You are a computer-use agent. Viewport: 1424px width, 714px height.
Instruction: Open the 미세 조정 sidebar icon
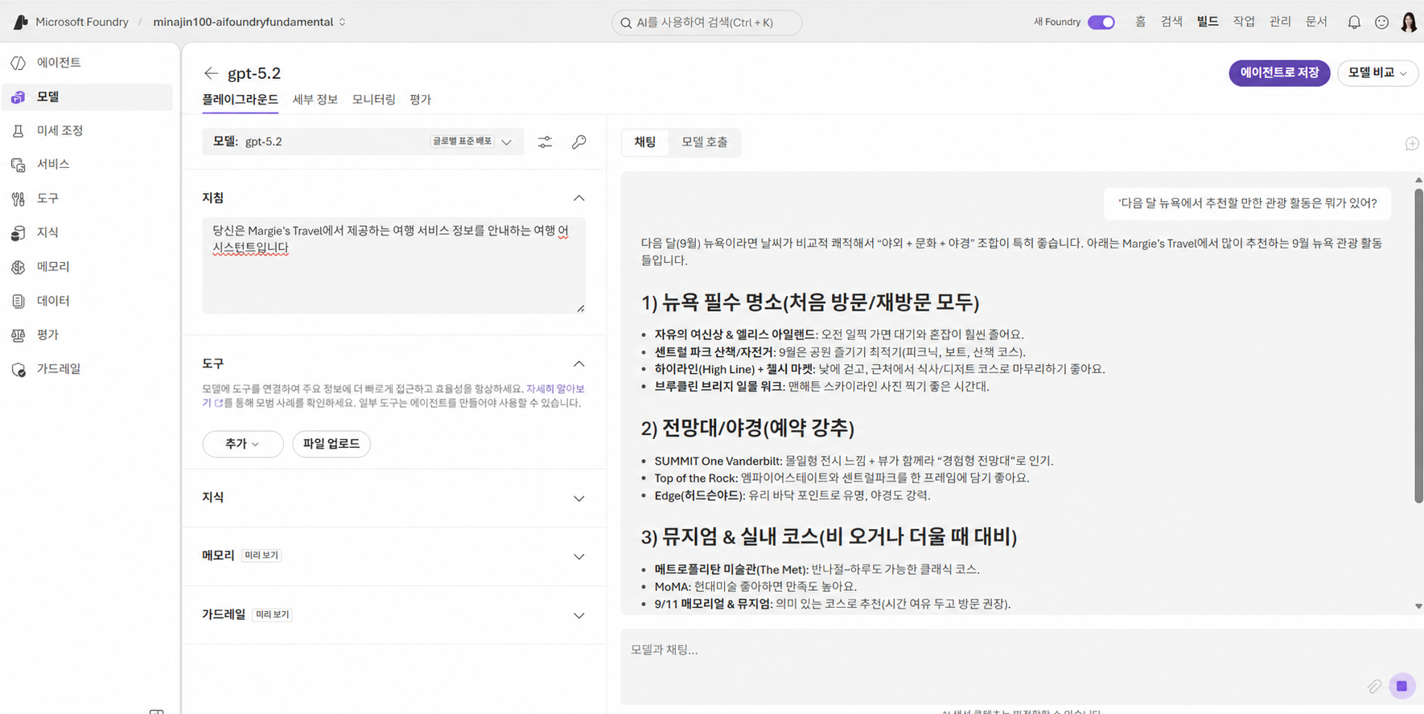pos(18,131)
